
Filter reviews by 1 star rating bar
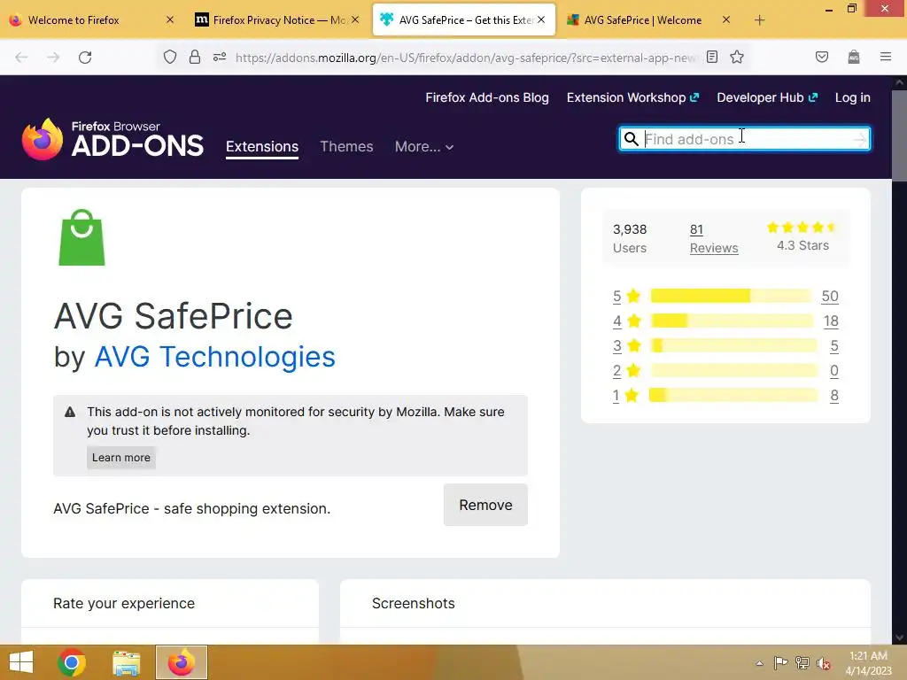pos(733,396)
